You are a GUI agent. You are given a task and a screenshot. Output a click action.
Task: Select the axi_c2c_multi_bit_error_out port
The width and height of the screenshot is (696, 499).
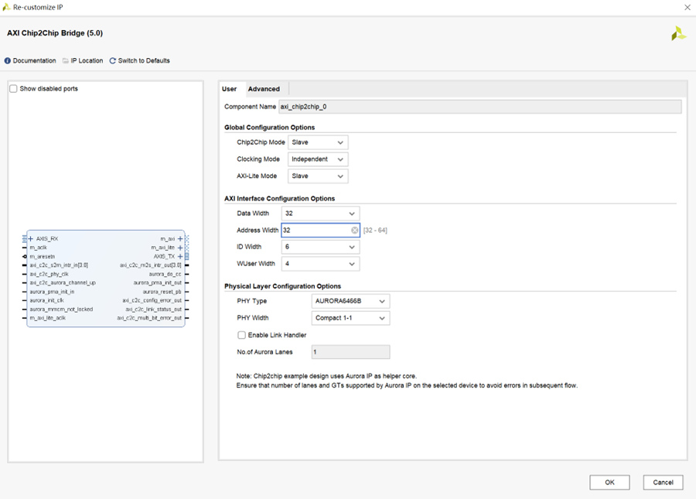149,318
